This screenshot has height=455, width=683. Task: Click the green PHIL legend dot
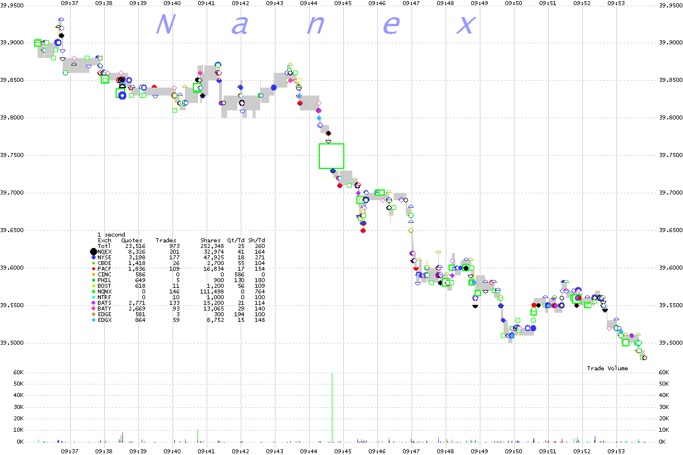pyautogui.click(x=93, y=280)
